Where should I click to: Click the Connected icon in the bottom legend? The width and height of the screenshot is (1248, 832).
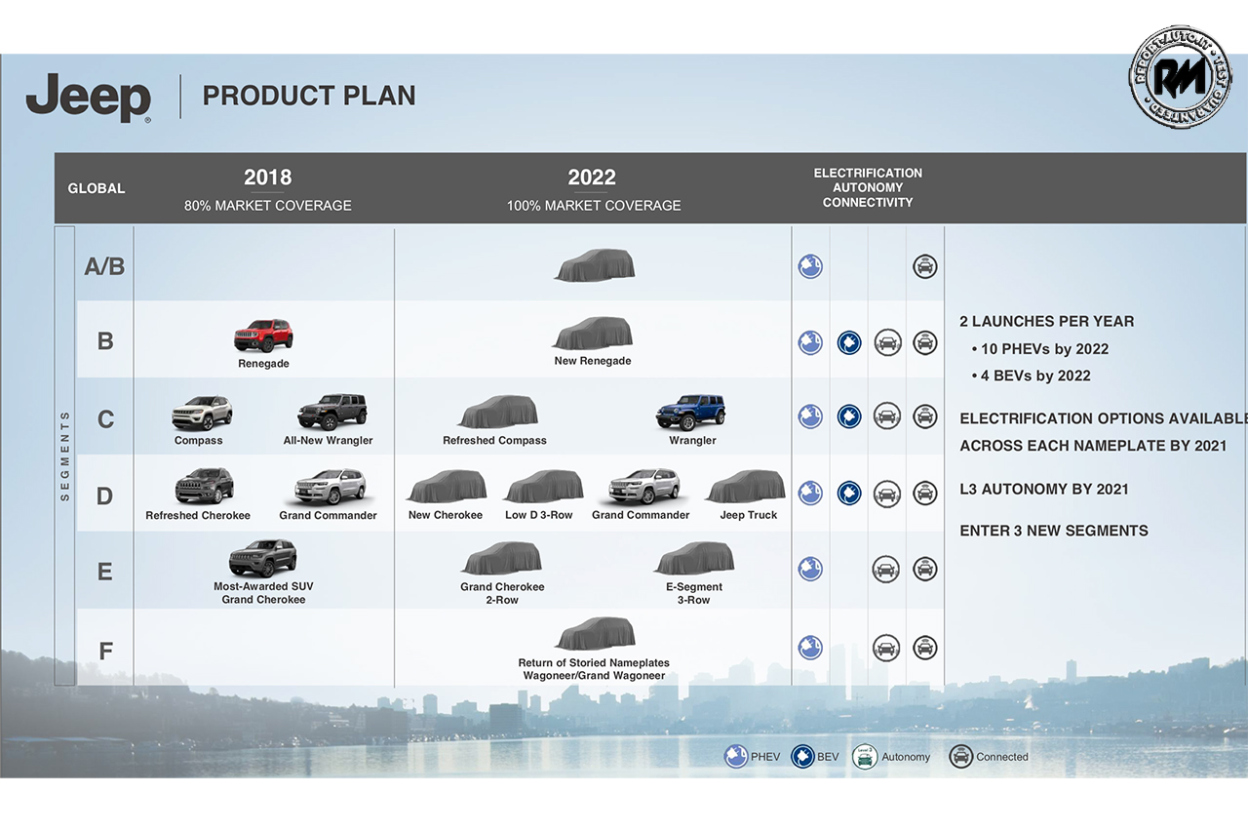point(961,757)
